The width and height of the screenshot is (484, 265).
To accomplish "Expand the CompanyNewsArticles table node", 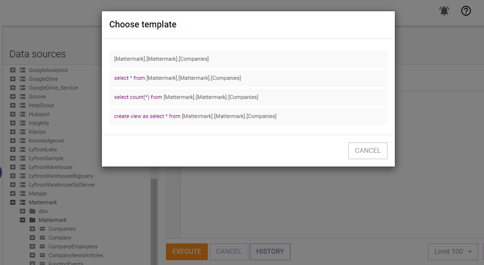I will pyautogui.click(x=32, y=255).
